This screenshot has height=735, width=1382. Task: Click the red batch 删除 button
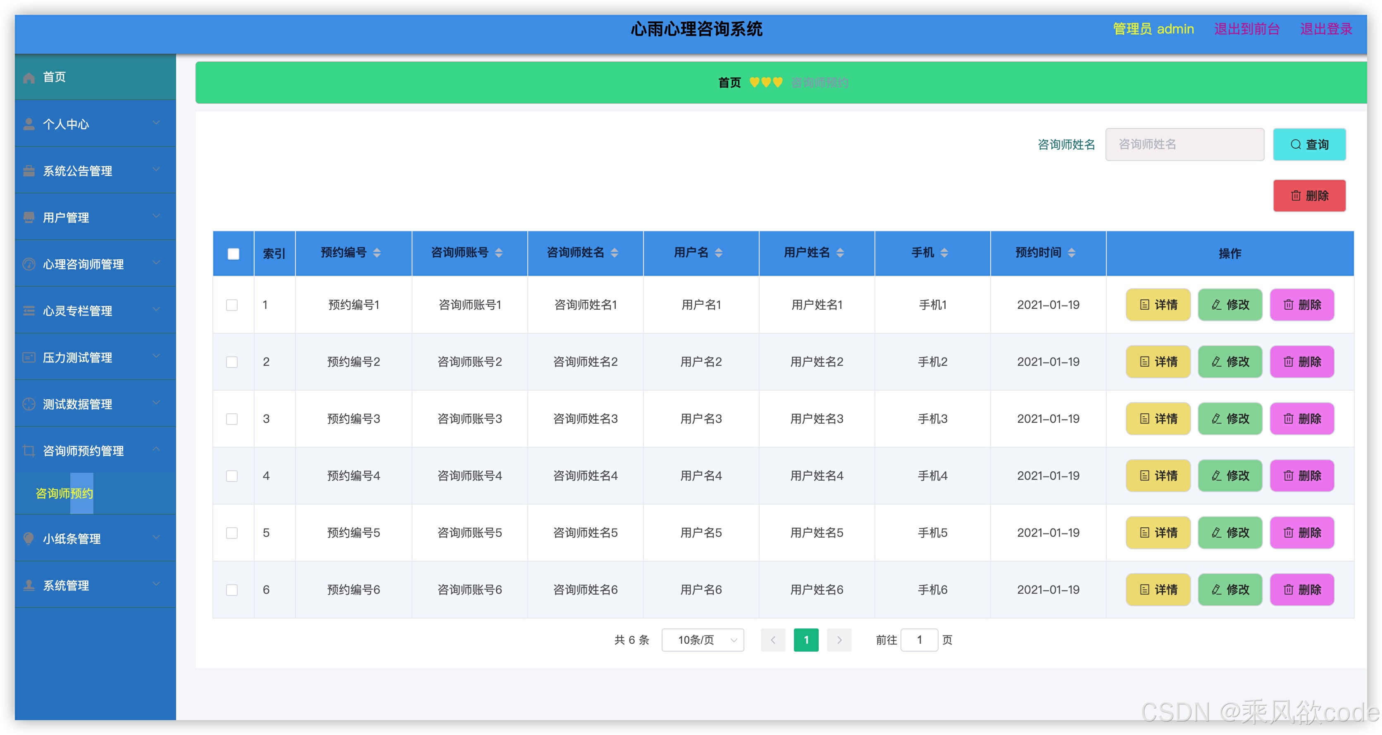coord(1309,196)
